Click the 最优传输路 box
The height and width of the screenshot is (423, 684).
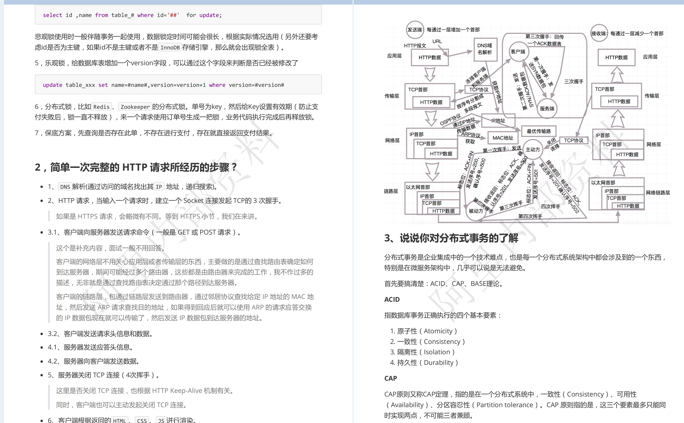click(x=539, y=131)
